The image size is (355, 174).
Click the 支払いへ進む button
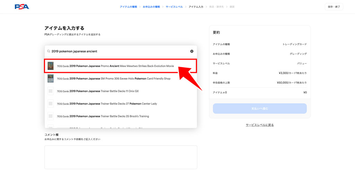point(260,108)
